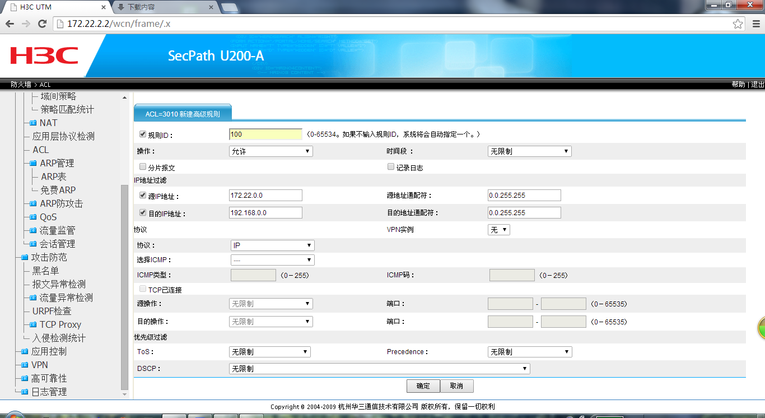Click the H3C logo
This screenshot has width=765, height=418.
point(44,55)
